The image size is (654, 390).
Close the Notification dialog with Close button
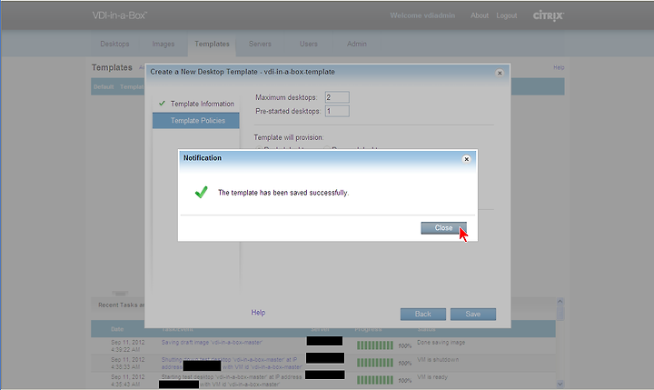(x=443, y=228)
